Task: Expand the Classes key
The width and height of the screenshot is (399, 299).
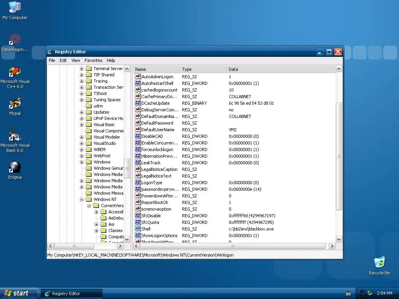Action: [x=96, y=230]
